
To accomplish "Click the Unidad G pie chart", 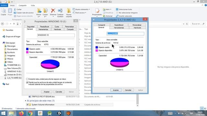I will tap(119, 63).
